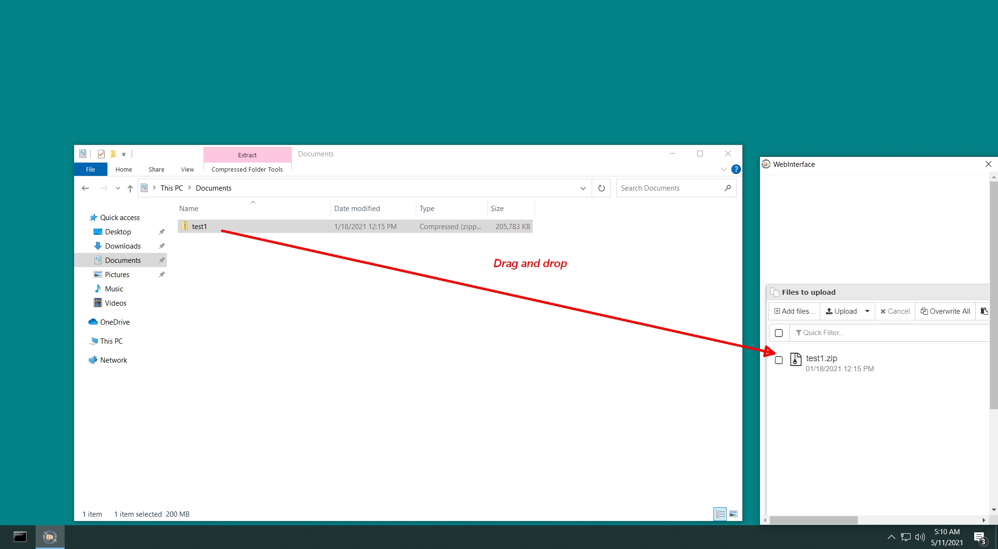Click the test1.zip file icon

tap(796, 359)
